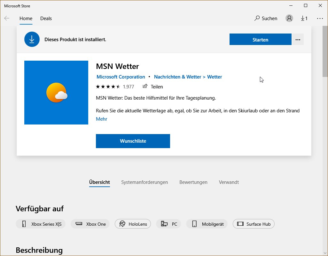Click the Suchen label text

[269, 19]
